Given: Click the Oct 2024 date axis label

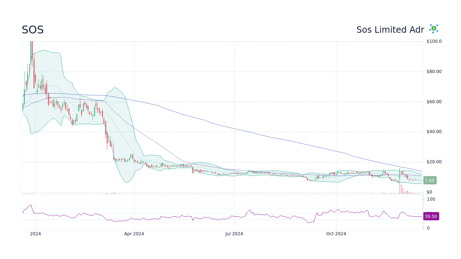Looking at the screenshot, I should click(336, 234).
